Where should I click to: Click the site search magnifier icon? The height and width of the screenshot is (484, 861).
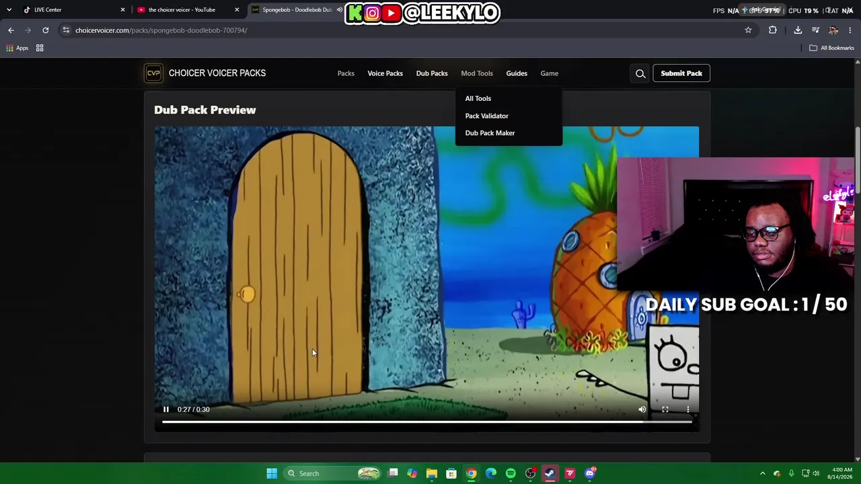(640, 74)
